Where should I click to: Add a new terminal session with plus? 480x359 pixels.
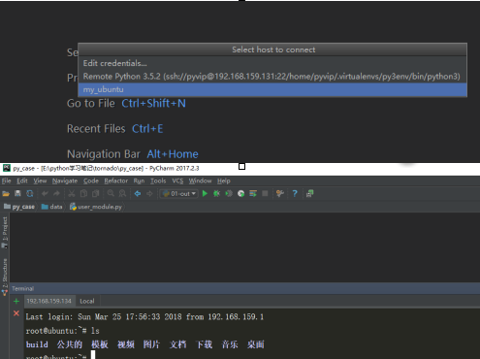16,302
